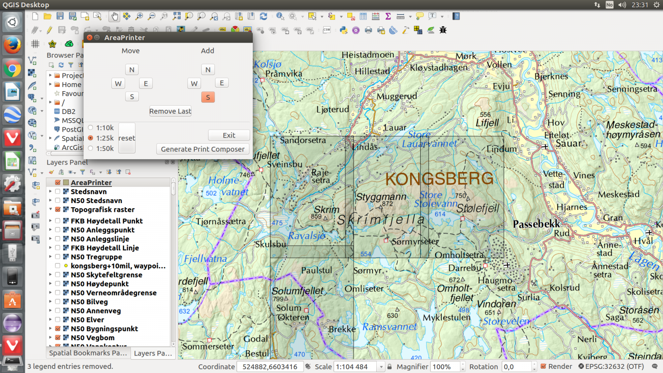663x373 pixels.
Task: Click the Add Raster Layer icon
Action: point(32,73)
